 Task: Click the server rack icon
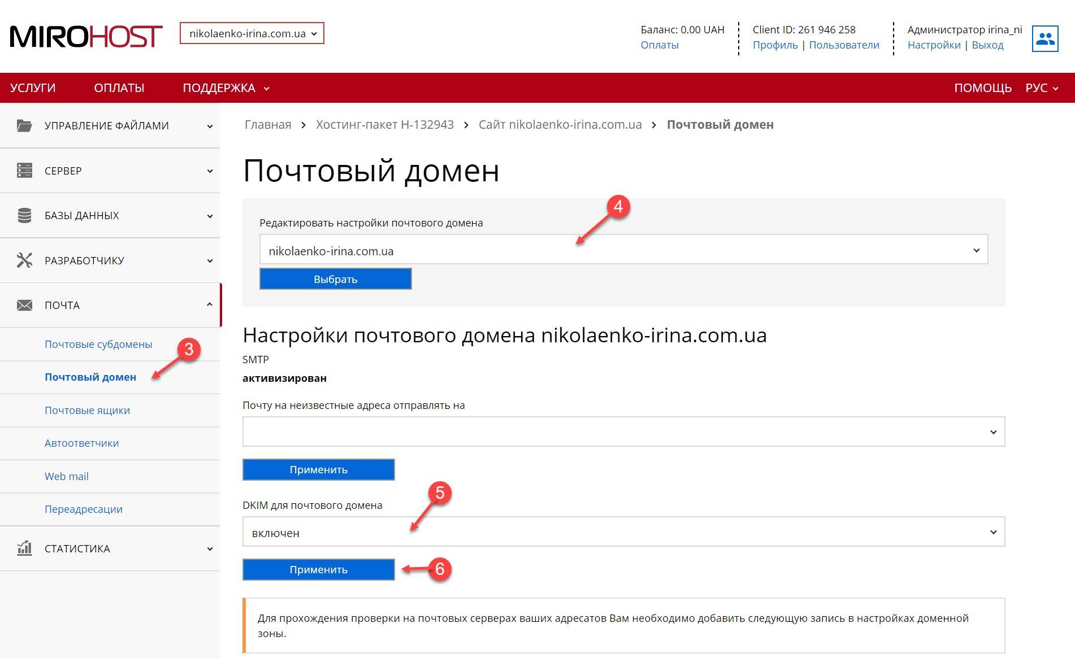24,171
